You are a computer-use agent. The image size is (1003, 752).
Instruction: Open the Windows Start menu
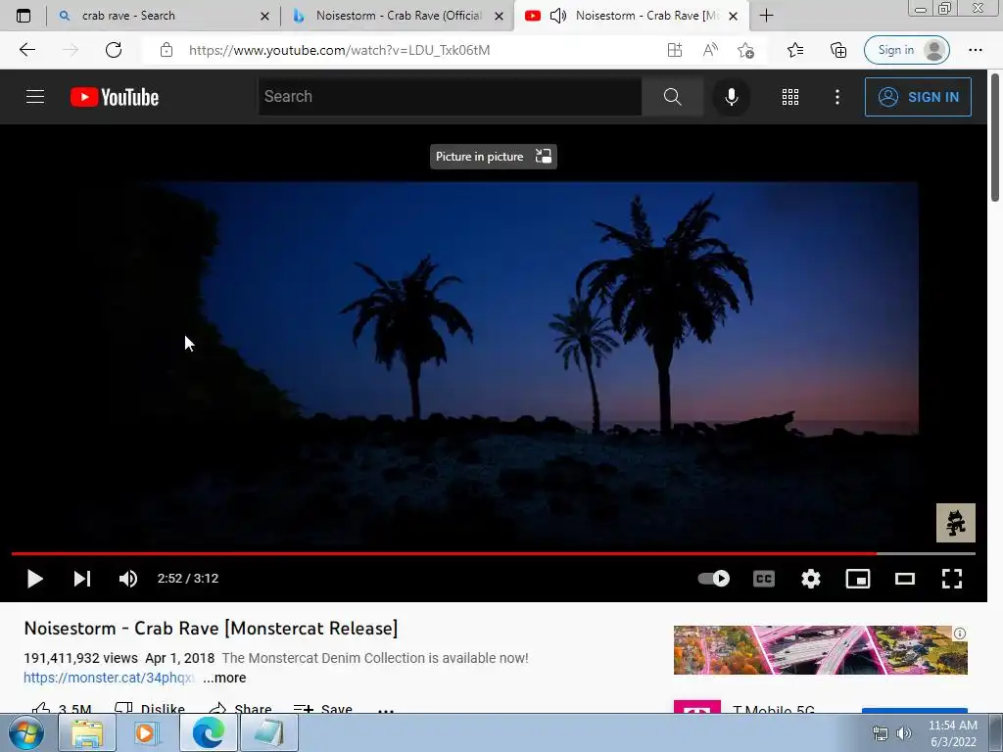26,732
